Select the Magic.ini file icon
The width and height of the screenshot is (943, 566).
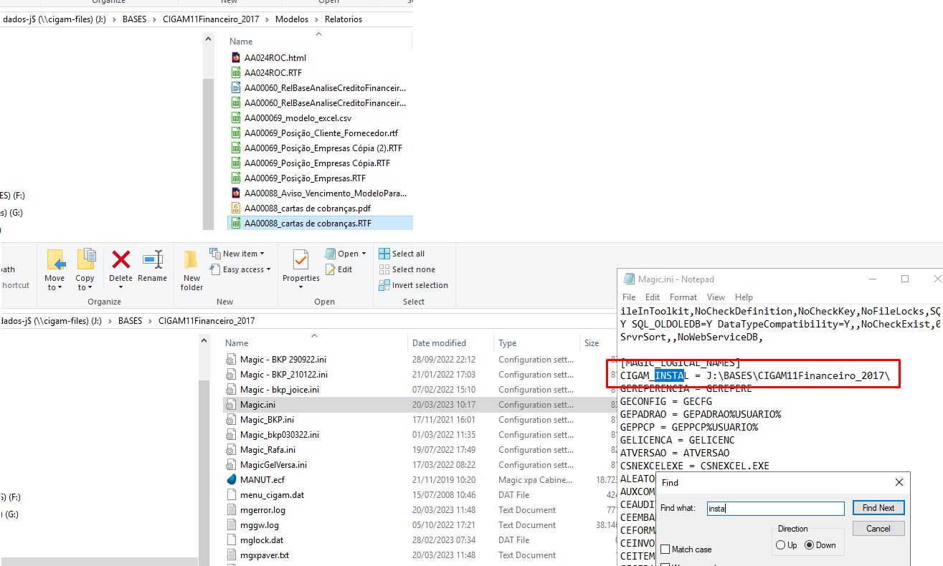click(x=231, y=404)
